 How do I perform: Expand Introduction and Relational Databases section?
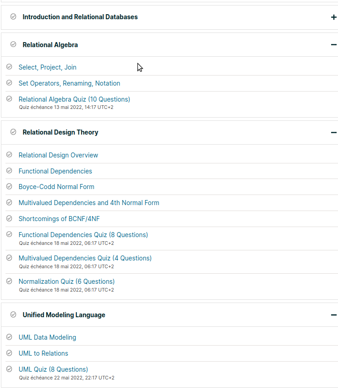tap(333, 17)
